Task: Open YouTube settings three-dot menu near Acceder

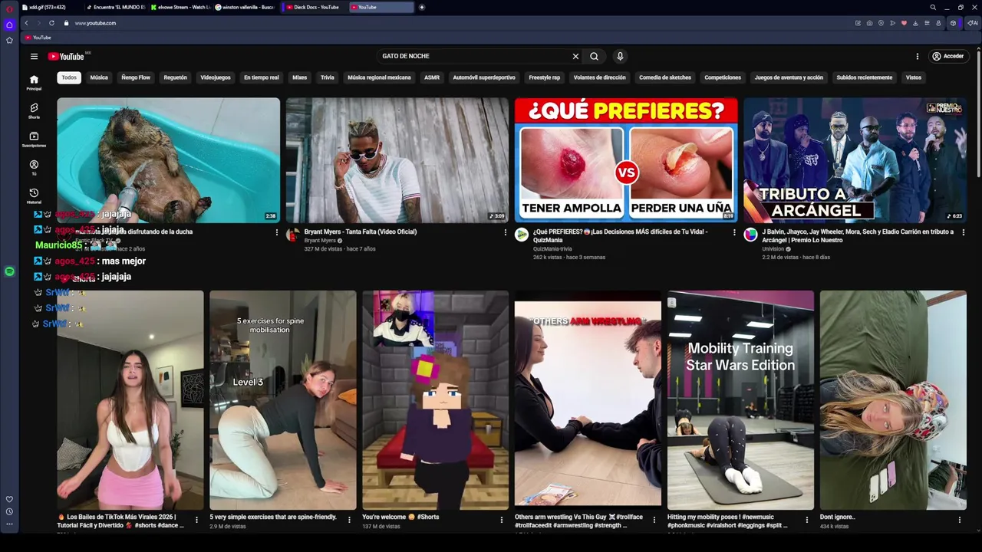Action: [917, 56]
